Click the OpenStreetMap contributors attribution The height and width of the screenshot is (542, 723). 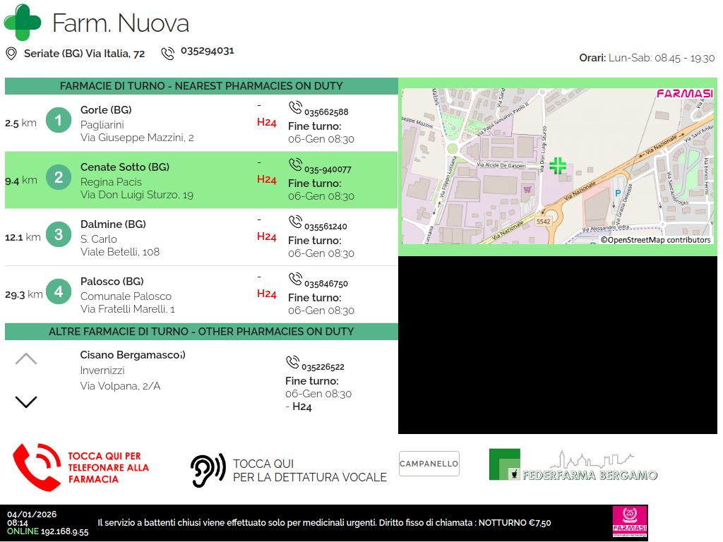tap(655, 240)
